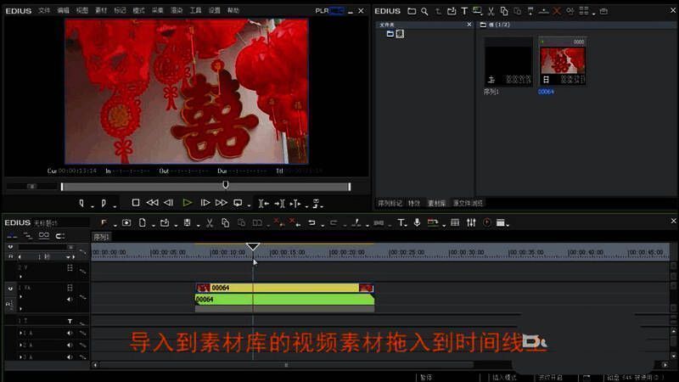Viewport: 679px width, 382px height.
Task: Open the Audio mixer sliders icon
Action: tap(471, 222)
